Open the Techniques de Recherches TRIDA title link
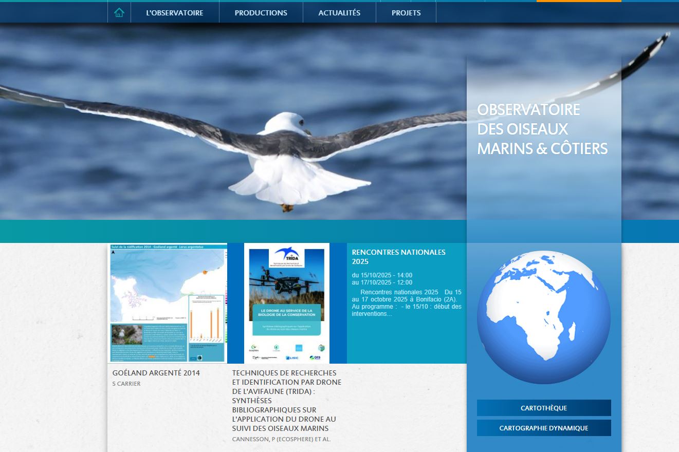Viewport: 679px width, 452px height. [x=286, y=401]
